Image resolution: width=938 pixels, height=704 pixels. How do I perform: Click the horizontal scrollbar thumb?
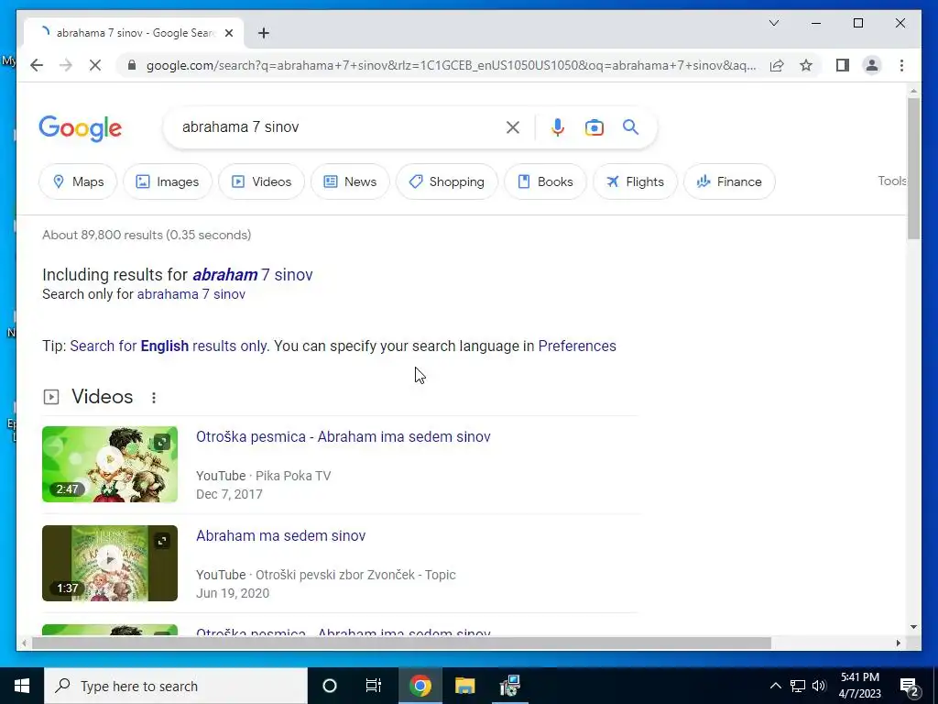coord(401,643)
